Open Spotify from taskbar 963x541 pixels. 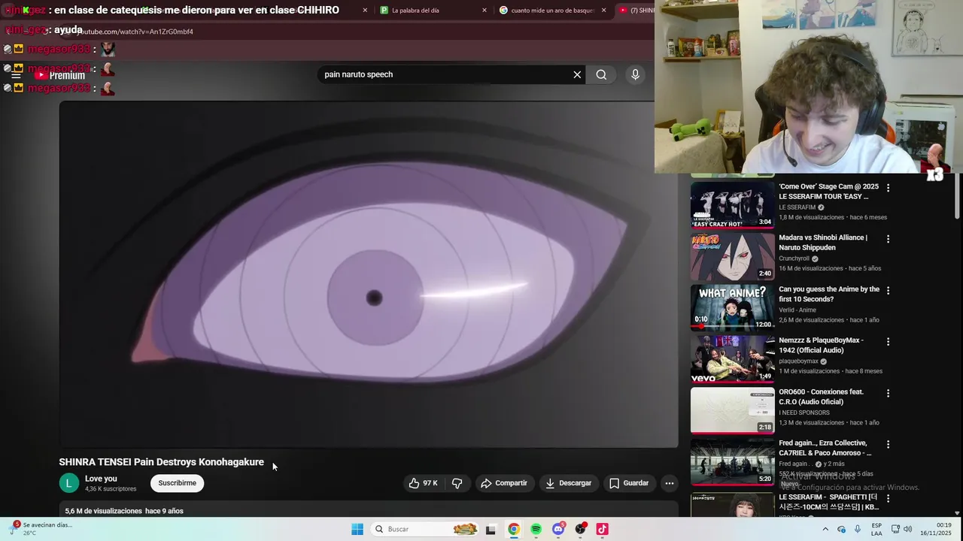pyautogui.click(x=536, y=529)
